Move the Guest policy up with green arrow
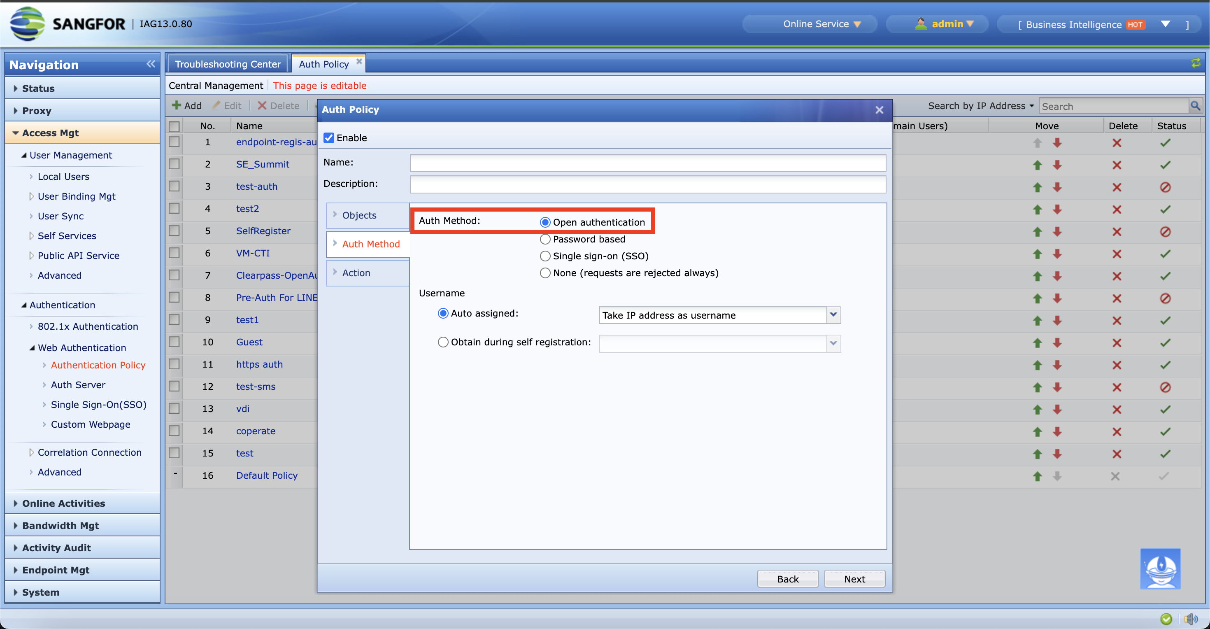This screenshot has width=1210, height=629. tap(1037, 342)
